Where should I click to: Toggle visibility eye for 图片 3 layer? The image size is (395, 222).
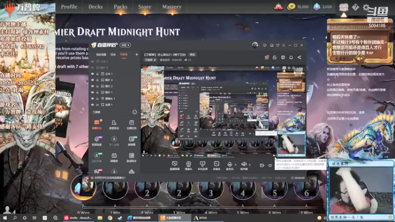click(x=92, y=80)
